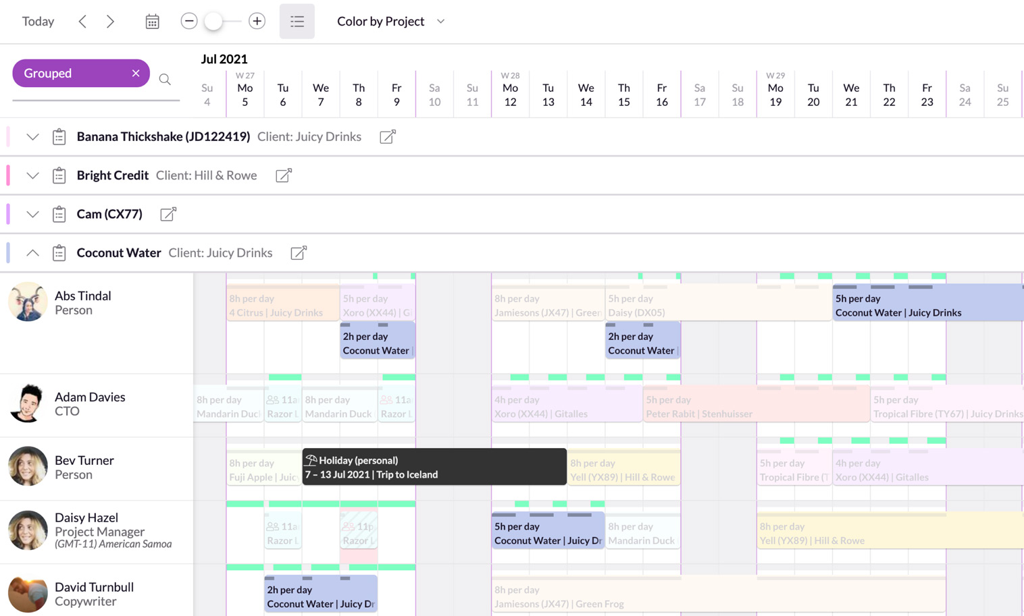Open external link for Bright Credit project
The height and width of the screenshot is (616, 1024).
point(283,175)
